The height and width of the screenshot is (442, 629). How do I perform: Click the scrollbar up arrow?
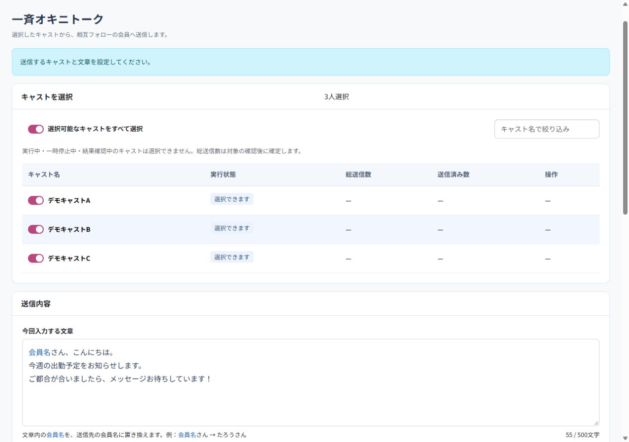tap(626, 3)
